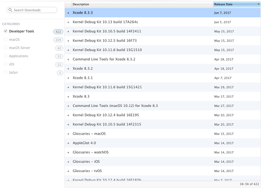Expand the Xcode 8.3 row plus icon
Screen dimensions: 261x188
(x=68, y=97)
